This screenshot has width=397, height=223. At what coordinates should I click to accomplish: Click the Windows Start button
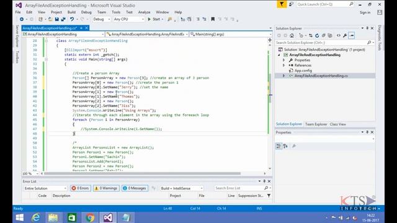(x=19, y=217)
